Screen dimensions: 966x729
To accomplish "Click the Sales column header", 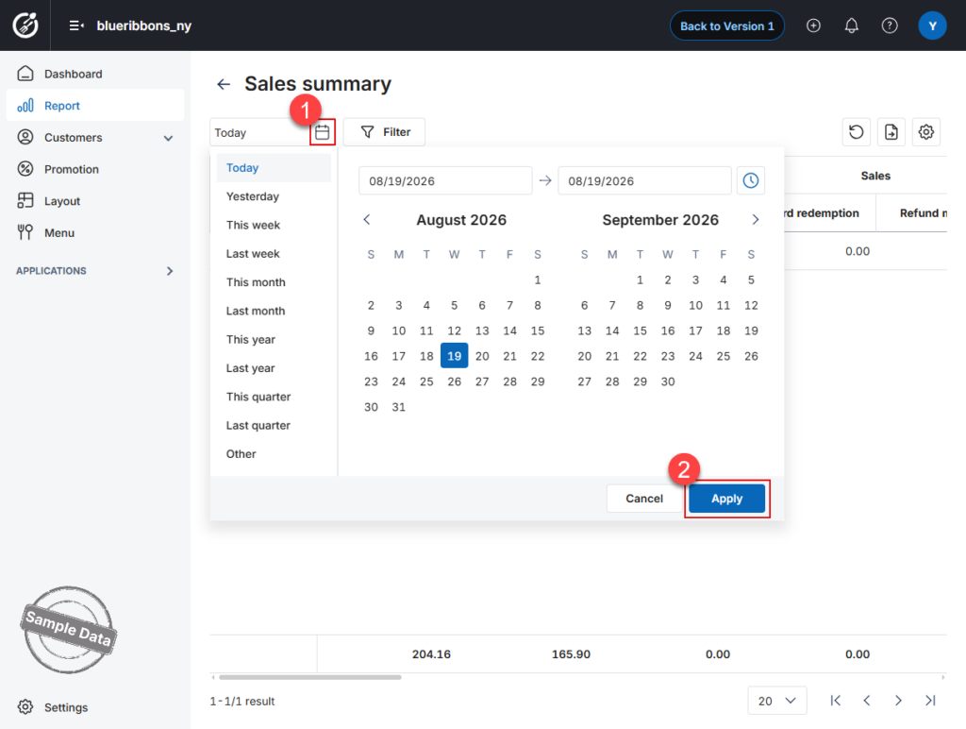I will click(875, 176).
